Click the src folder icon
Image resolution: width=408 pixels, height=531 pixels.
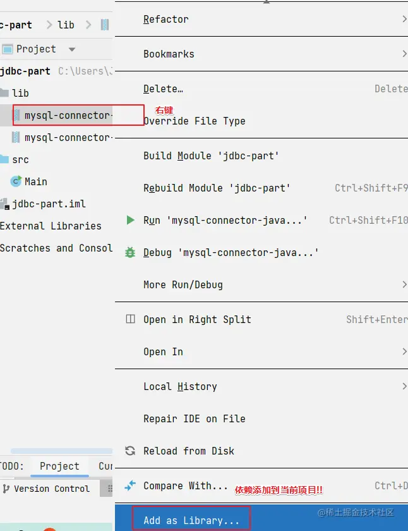point(4,159)
